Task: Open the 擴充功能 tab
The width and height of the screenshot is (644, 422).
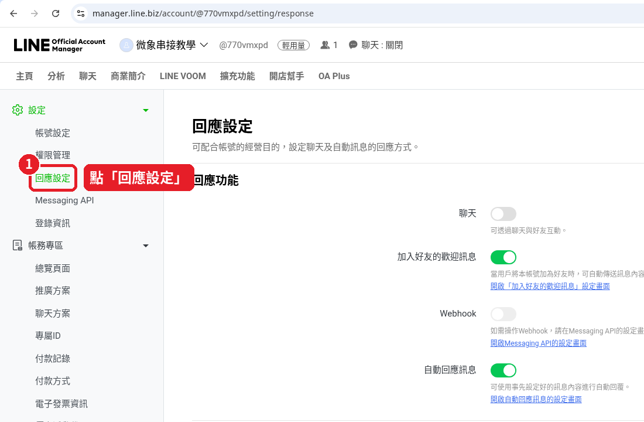Action: 237,76
